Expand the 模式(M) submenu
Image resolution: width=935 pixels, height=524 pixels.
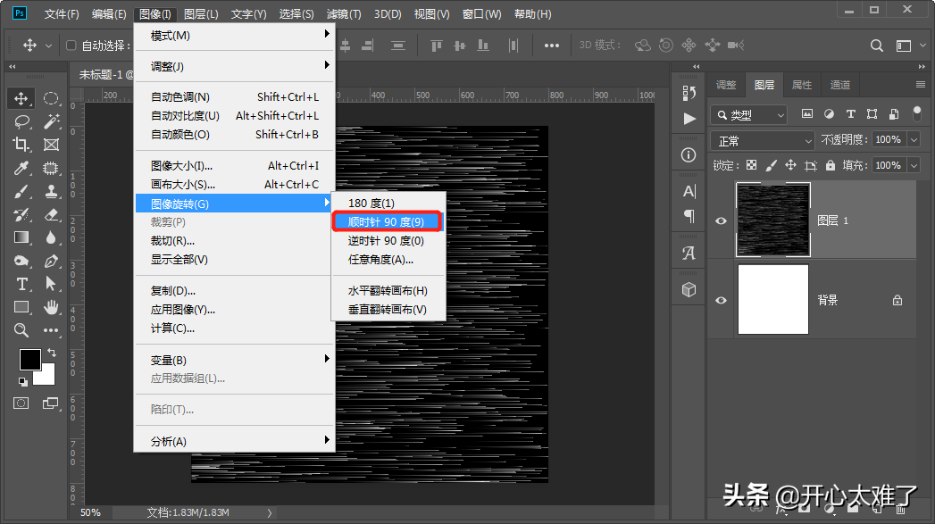click(x=235, y=35)
